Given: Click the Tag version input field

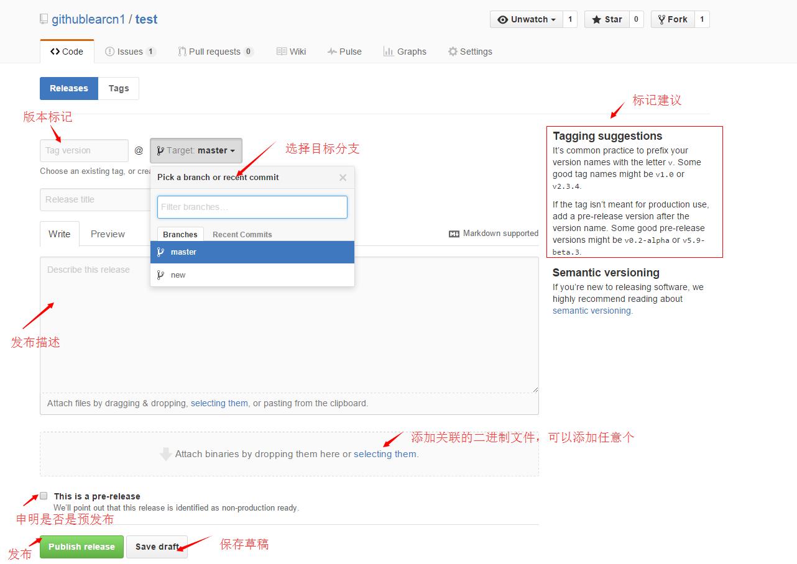Looking at the screenshot, I should coord(83,150).
